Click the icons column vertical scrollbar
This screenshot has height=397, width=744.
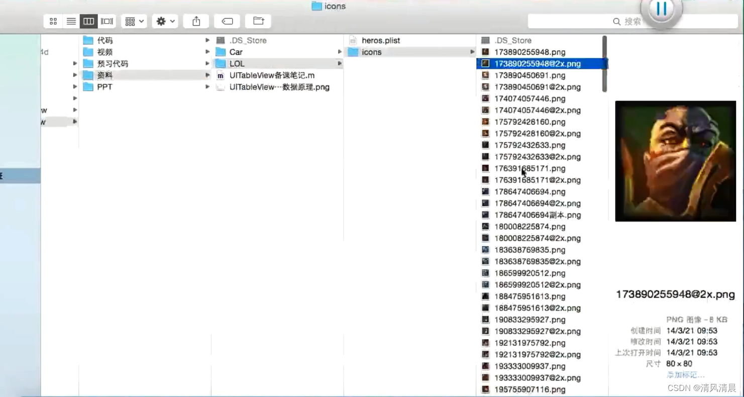tap(604, 63)
